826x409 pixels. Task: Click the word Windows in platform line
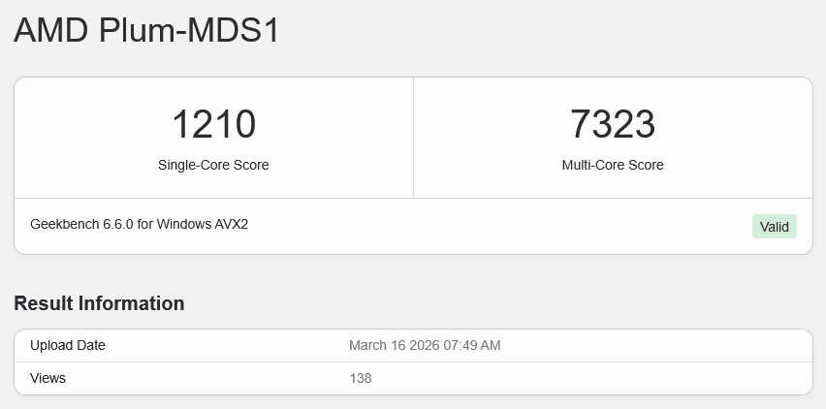point(182,224)
